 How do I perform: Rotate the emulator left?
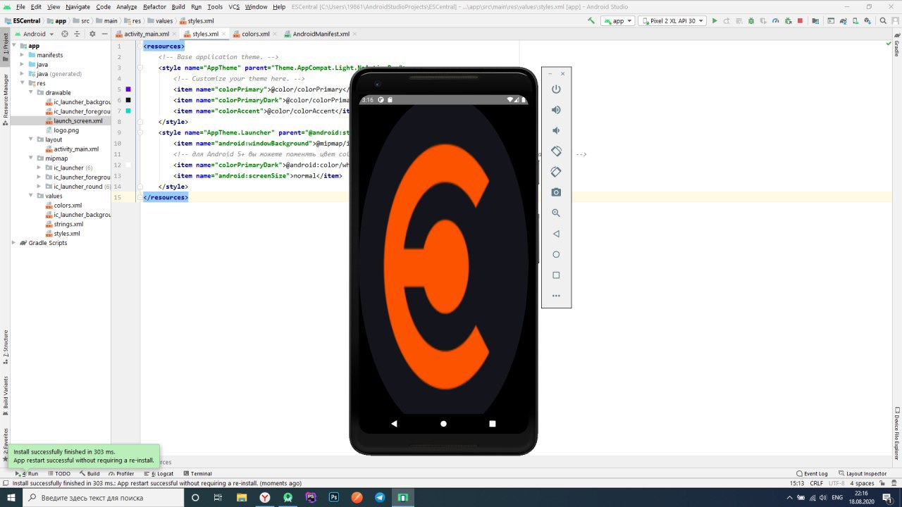[x=556, y=151]
